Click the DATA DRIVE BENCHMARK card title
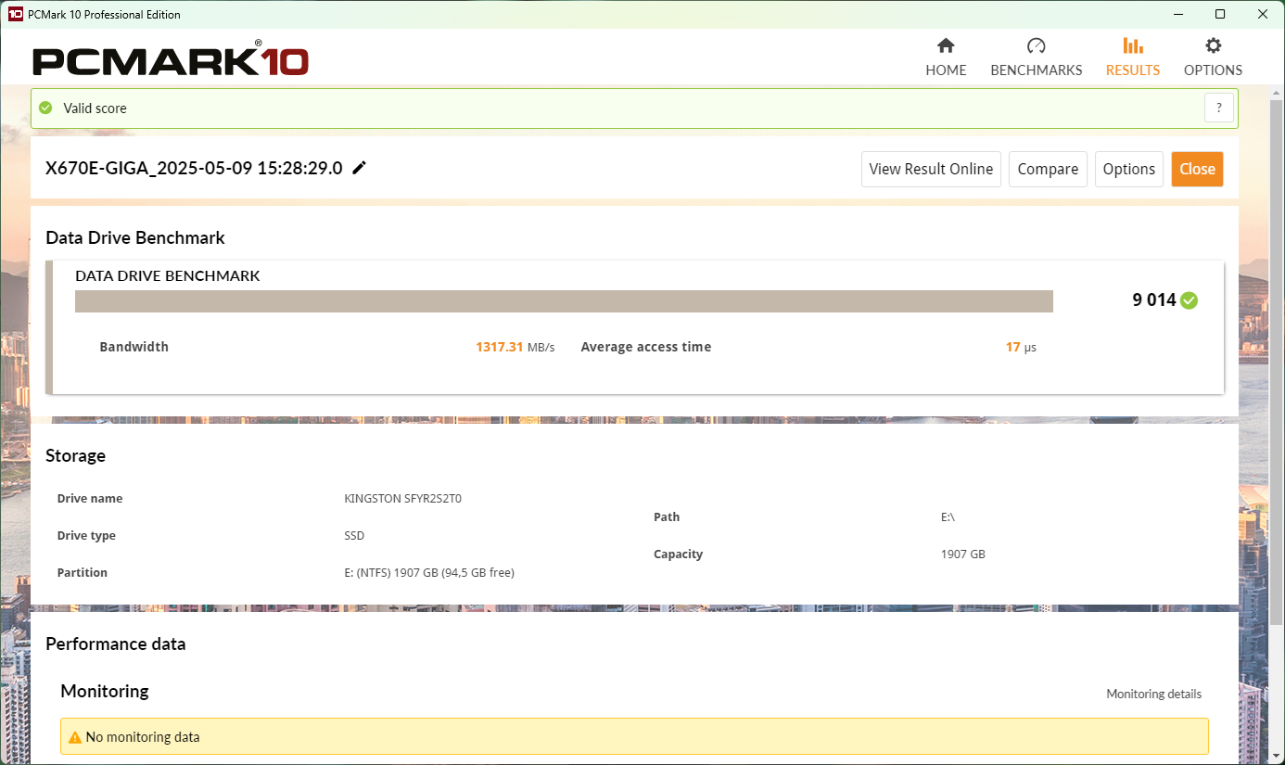 point(168,275)
